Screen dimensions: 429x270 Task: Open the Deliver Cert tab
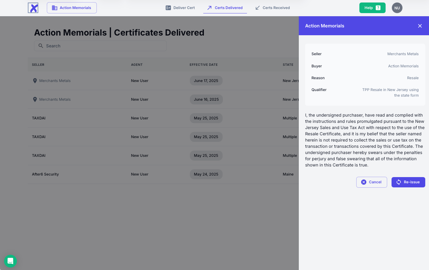[x=180, y=8]
